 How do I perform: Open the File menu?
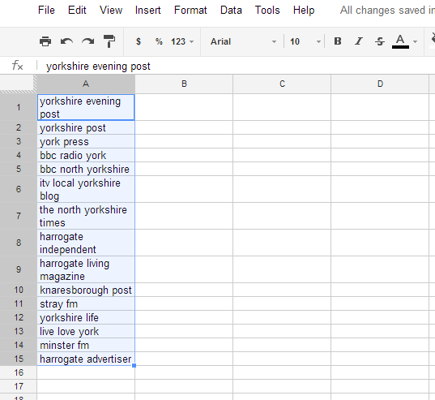[x=46, y=11]
